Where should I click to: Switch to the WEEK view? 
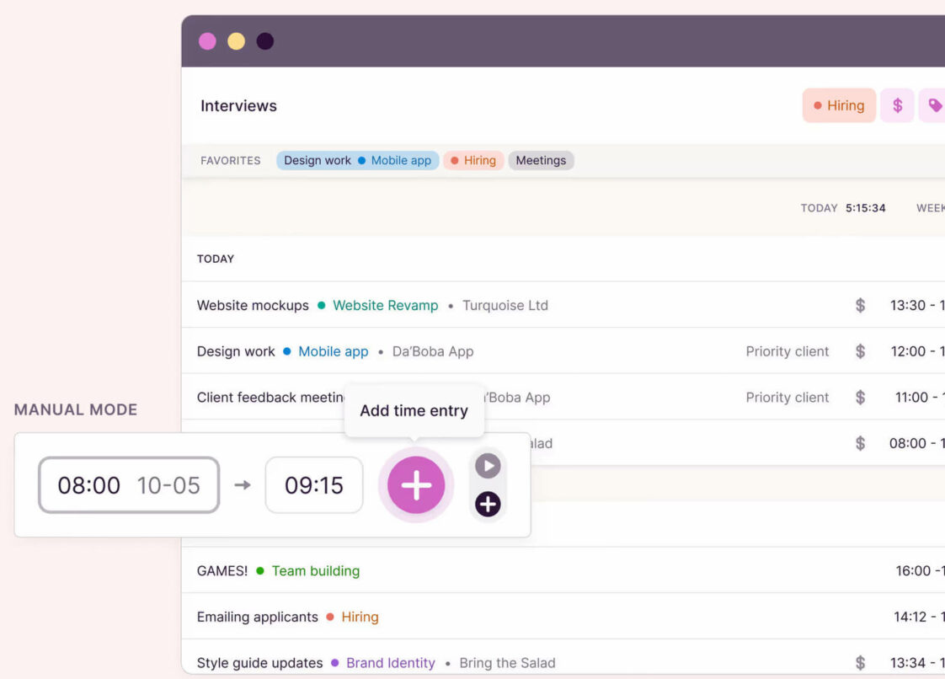click(x=931, y=207)
